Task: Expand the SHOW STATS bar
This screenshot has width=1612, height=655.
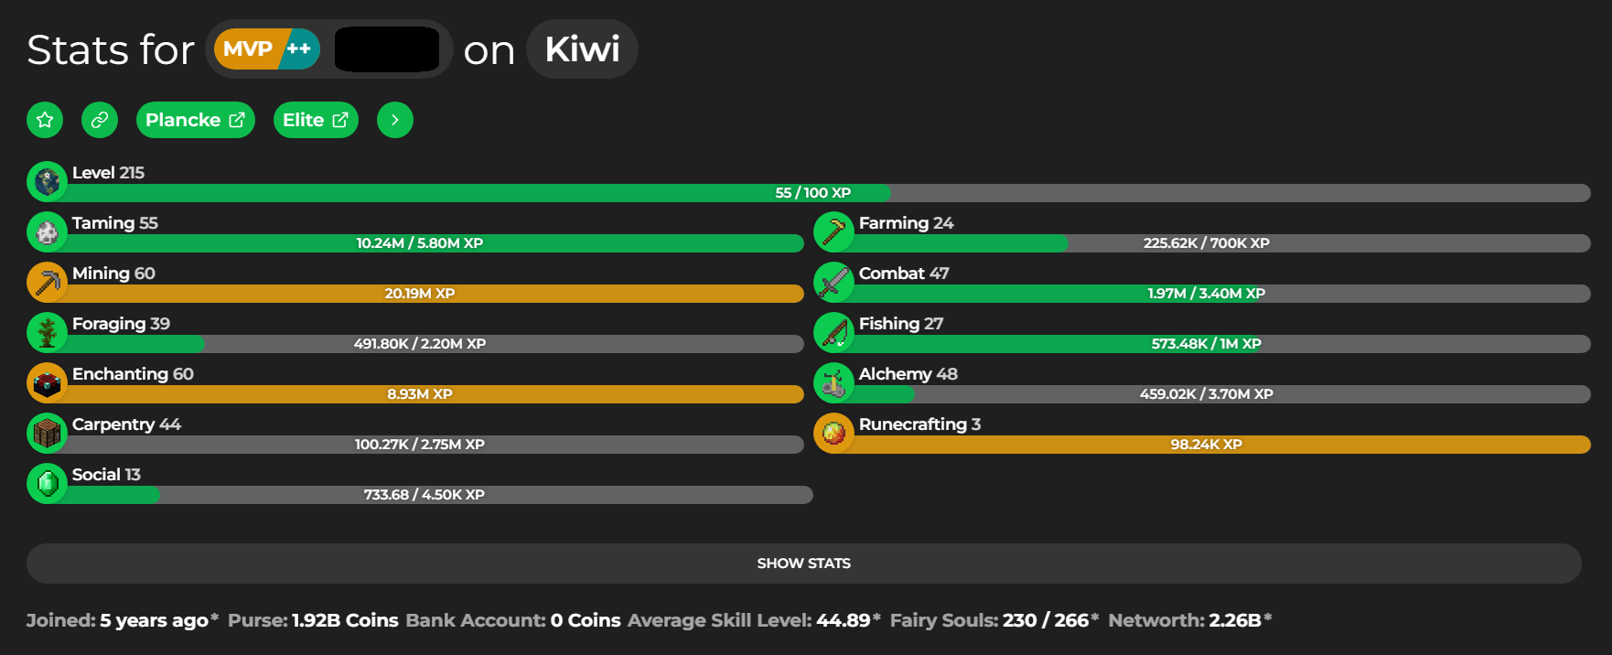Action: (804, 564)
